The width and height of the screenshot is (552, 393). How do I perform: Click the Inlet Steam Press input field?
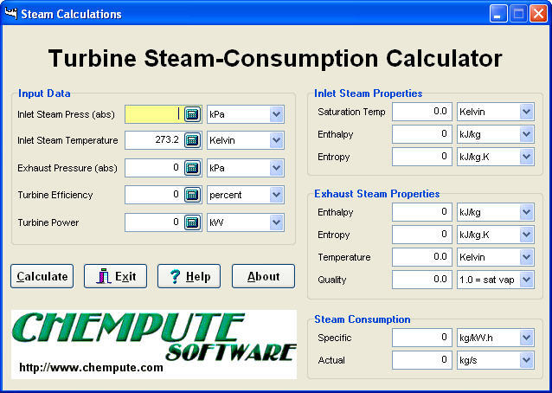pos(153,114)
